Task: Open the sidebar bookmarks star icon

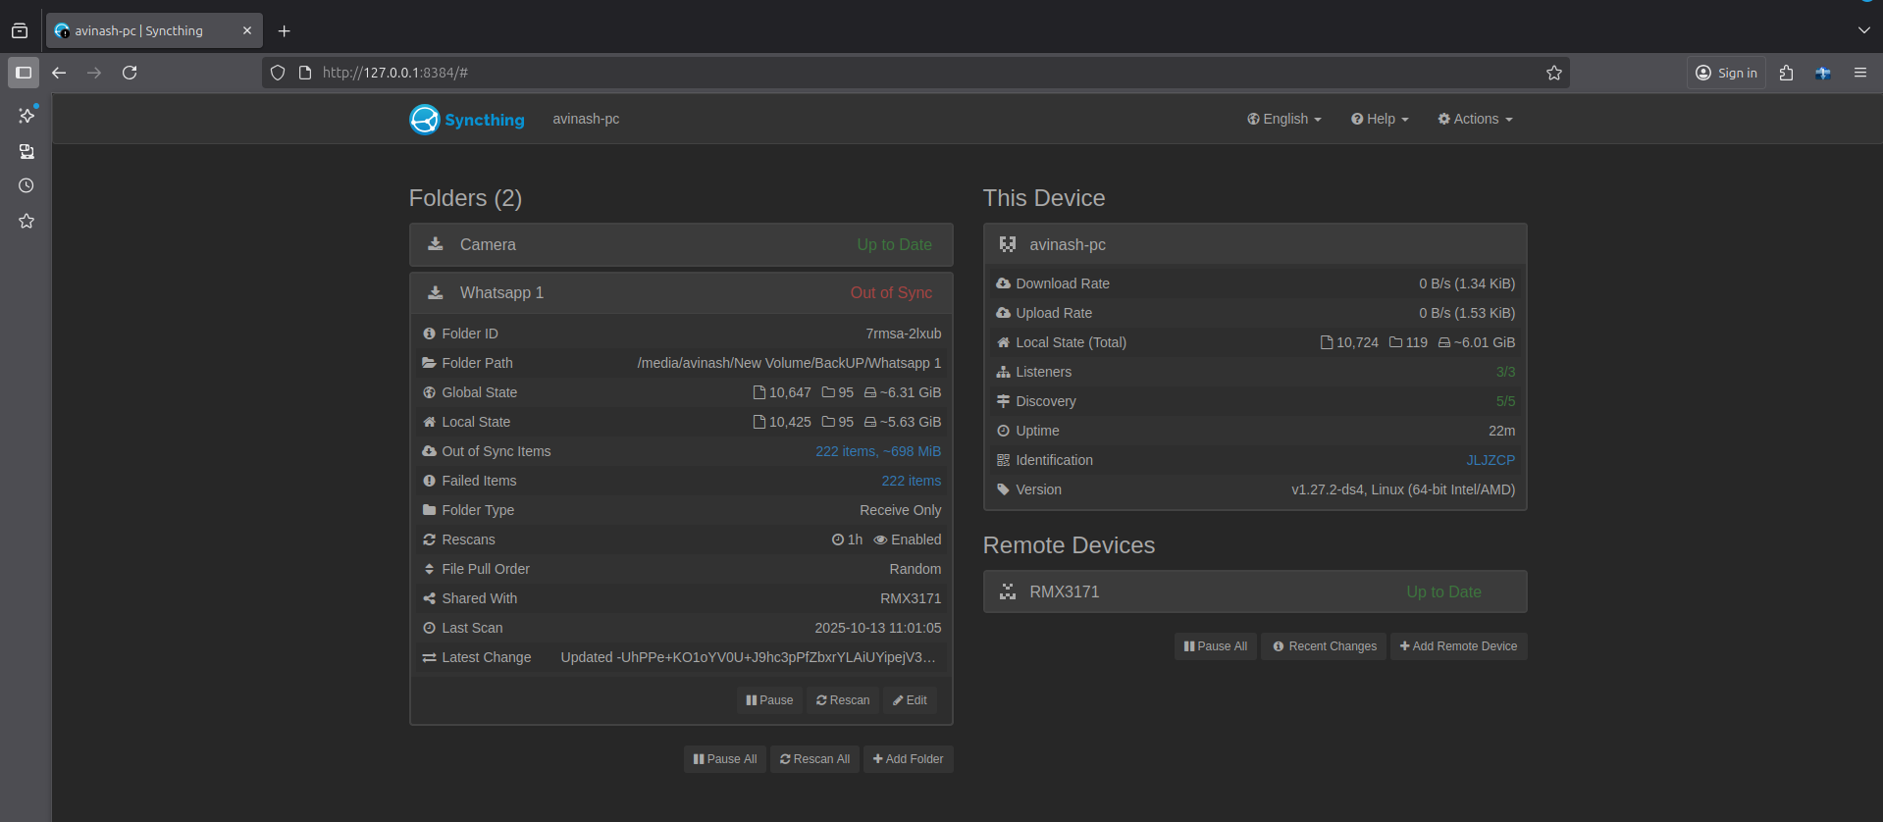Action: pos(26,221)
